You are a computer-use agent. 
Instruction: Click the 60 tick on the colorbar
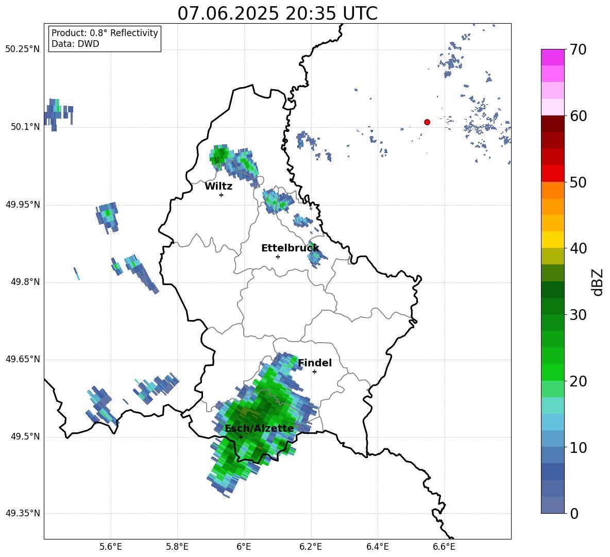578,116
